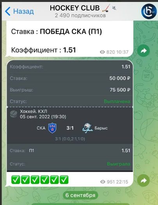Tap the muted bell icon

[x=114, y=8]
